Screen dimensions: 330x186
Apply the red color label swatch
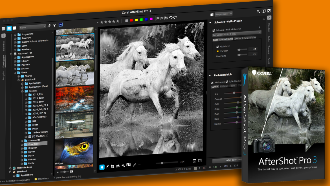(131, 20)
